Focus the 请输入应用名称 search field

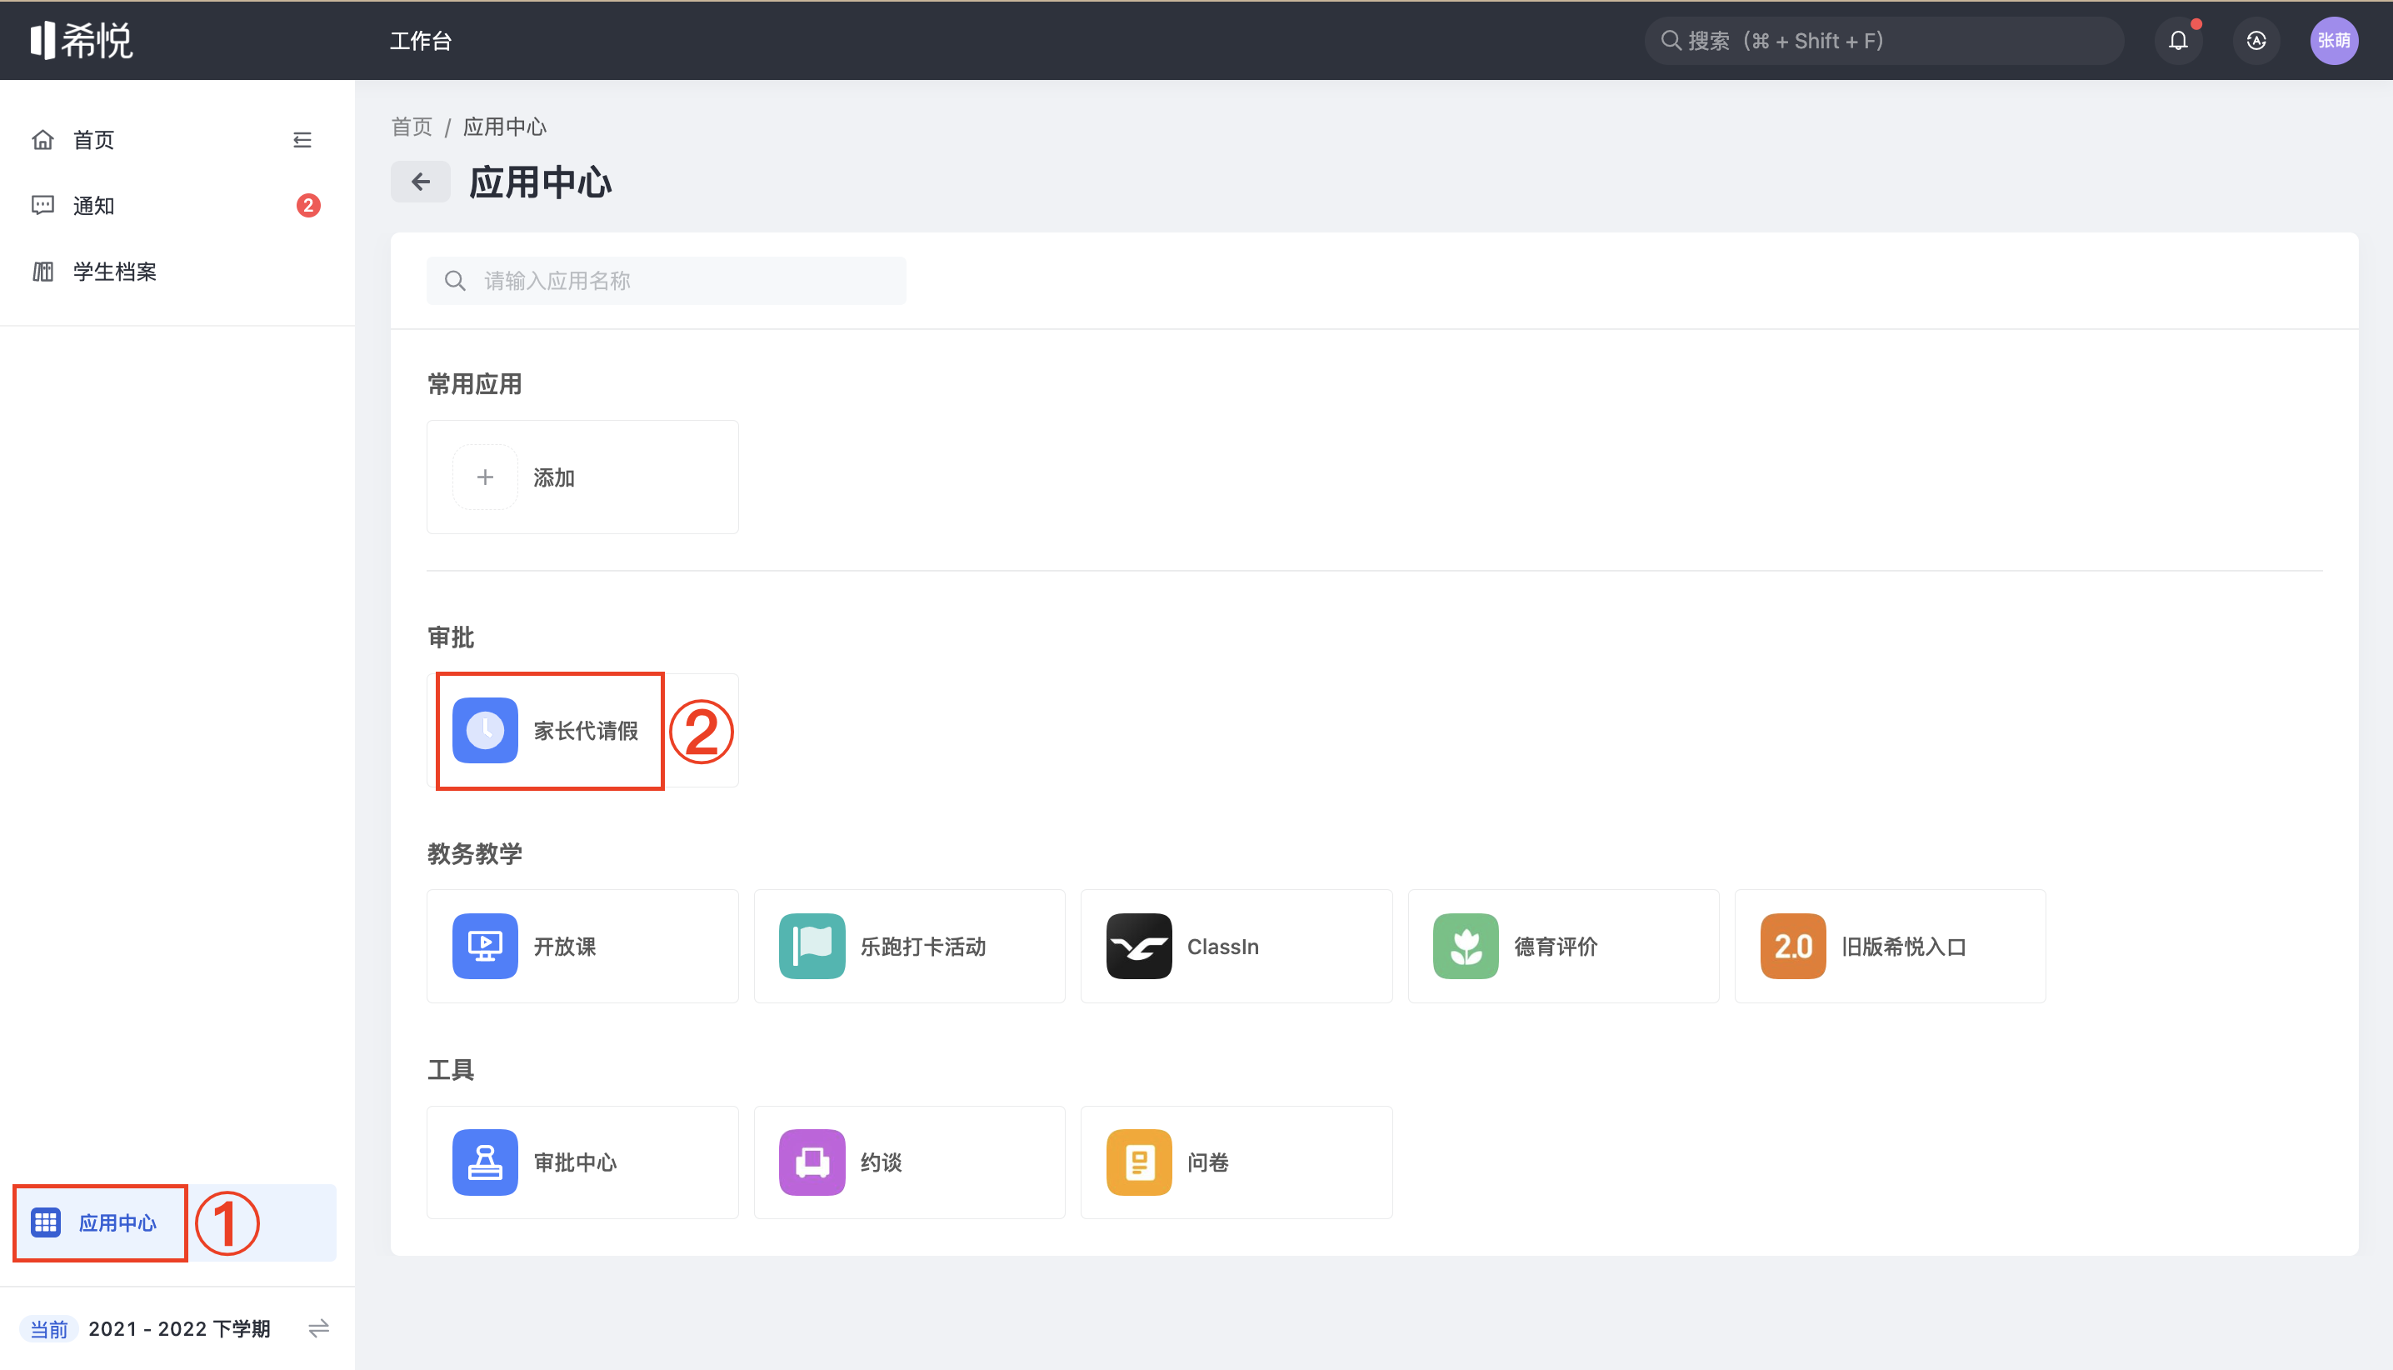tap(666, 280)
